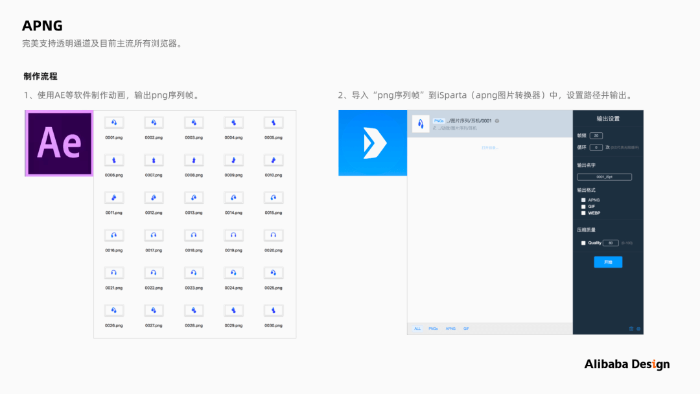The width and height of the screenshot is (700, 394).
Task: Click the 制作流程 heading
Action: click(40, 76)
